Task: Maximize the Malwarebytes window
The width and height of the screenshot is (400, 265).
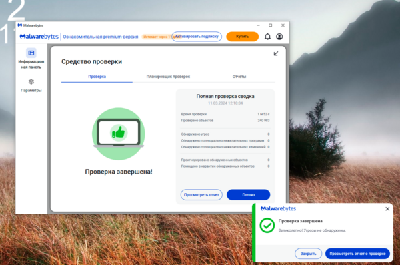Action: [x=271, y=25]
